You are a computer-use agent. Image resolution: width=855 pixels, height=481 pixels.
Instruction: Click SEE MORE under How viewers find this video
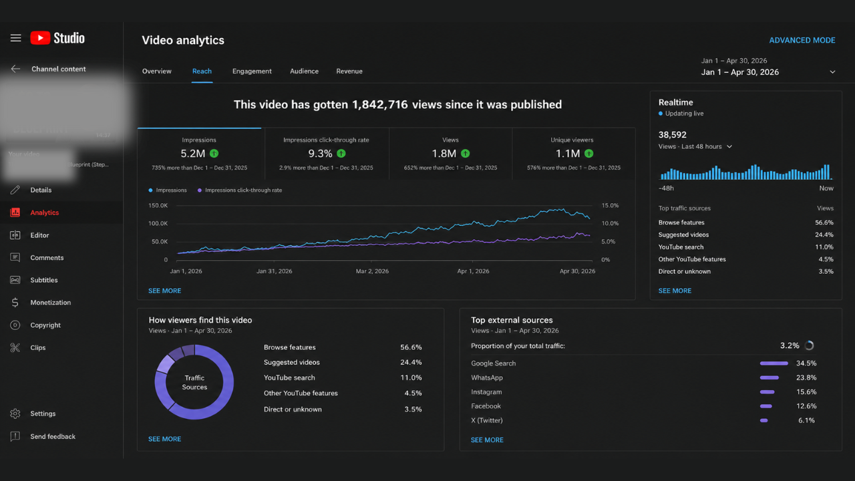tap(164, 439)
